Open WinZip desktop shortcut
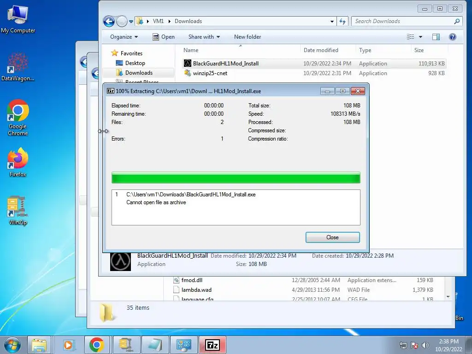The image size is (472, 354). [18, 210]
